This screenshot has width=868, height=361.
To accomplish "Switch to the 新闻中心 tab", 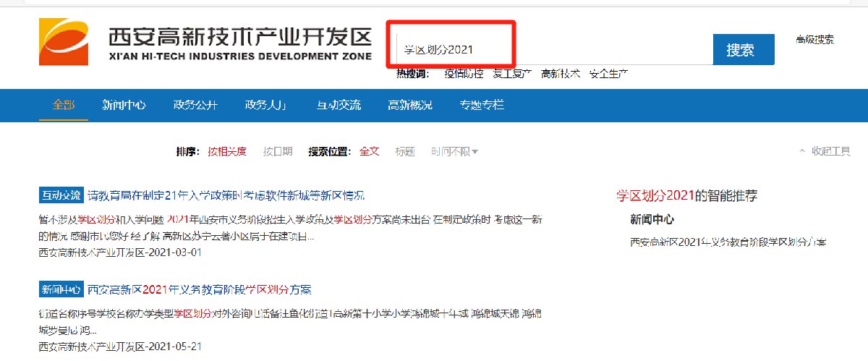I will coord(124,105).
